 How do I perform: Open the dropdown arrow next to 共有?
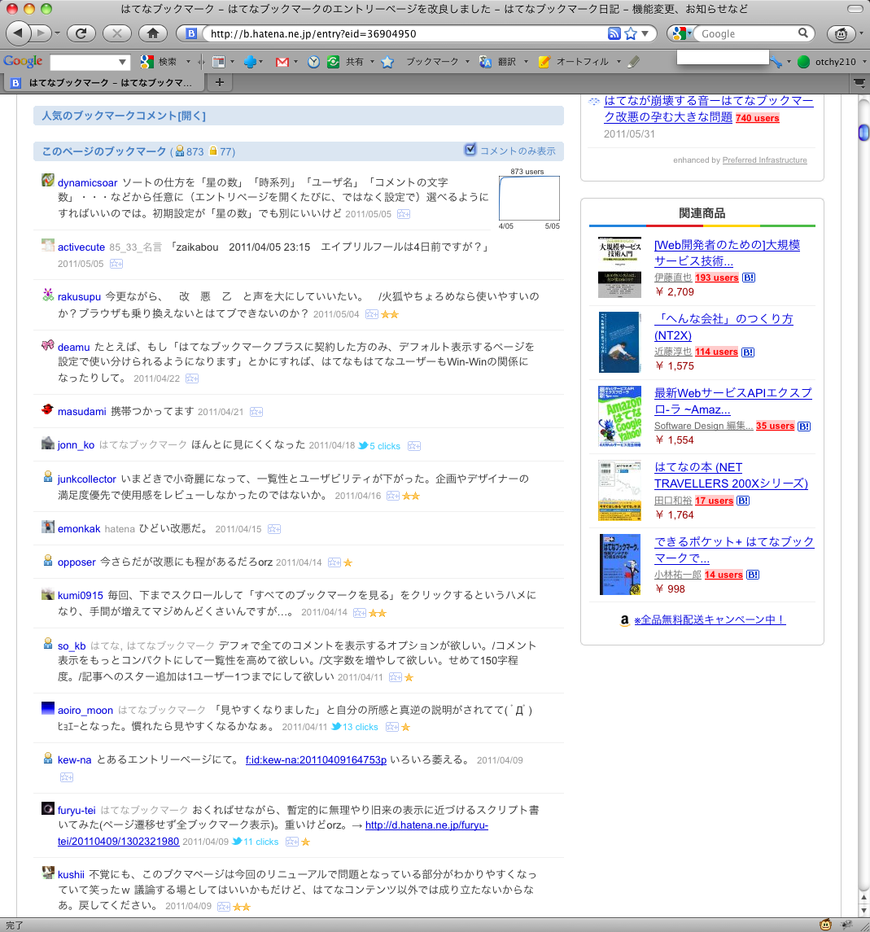point(372,62)
